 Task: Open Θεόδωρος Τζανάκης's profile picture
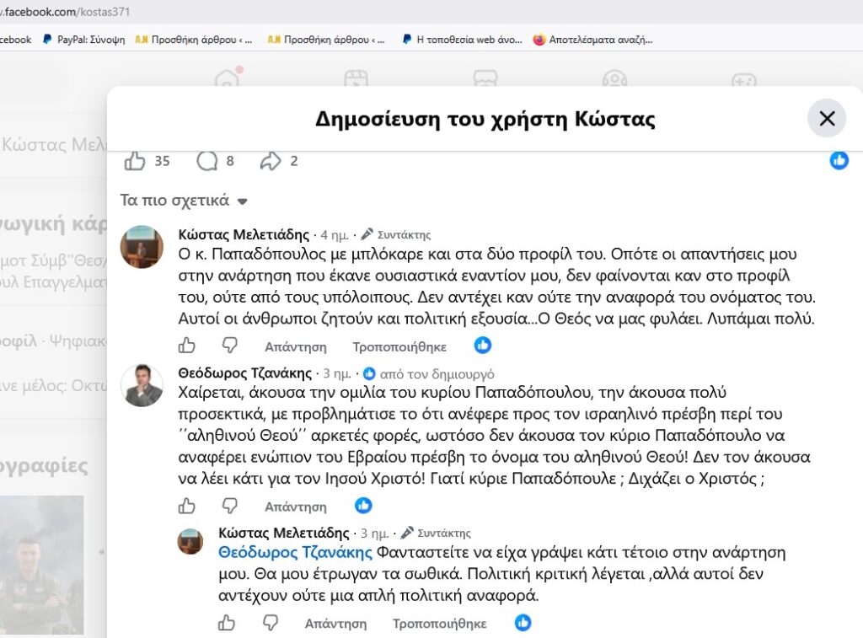pos(142,385)
